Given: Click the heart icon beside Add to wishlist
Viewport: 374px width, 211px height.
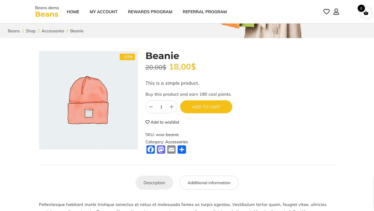Looking at the screenshot, I should [x=147, y=122].
